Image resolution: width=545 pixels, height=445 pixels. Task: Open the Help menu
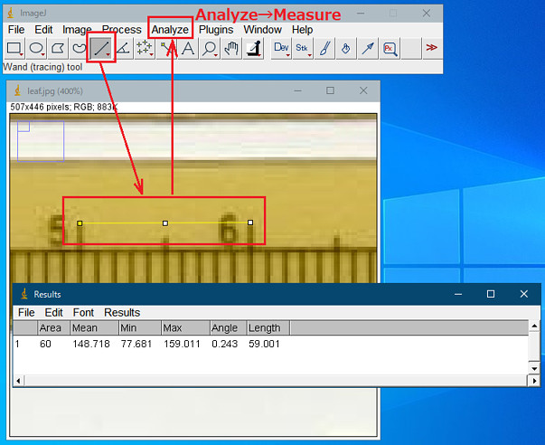302,30
